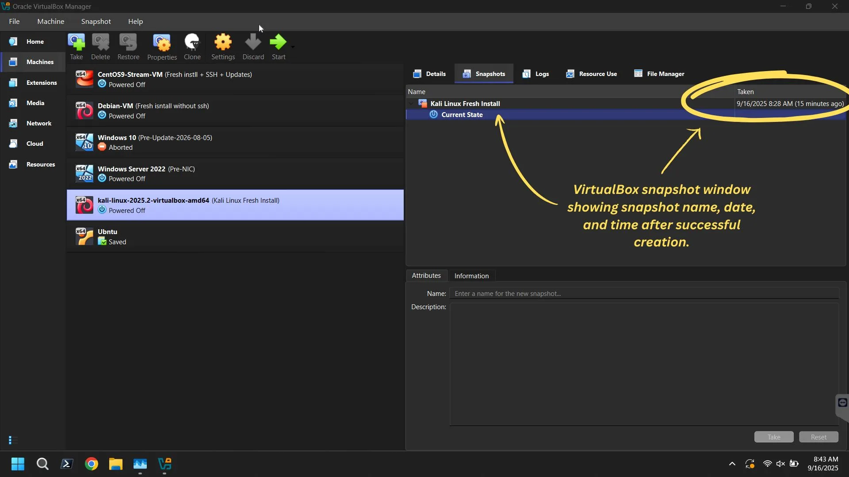Open the Extensions section in sidebar
Screen dimensions: 849x477
42,83
